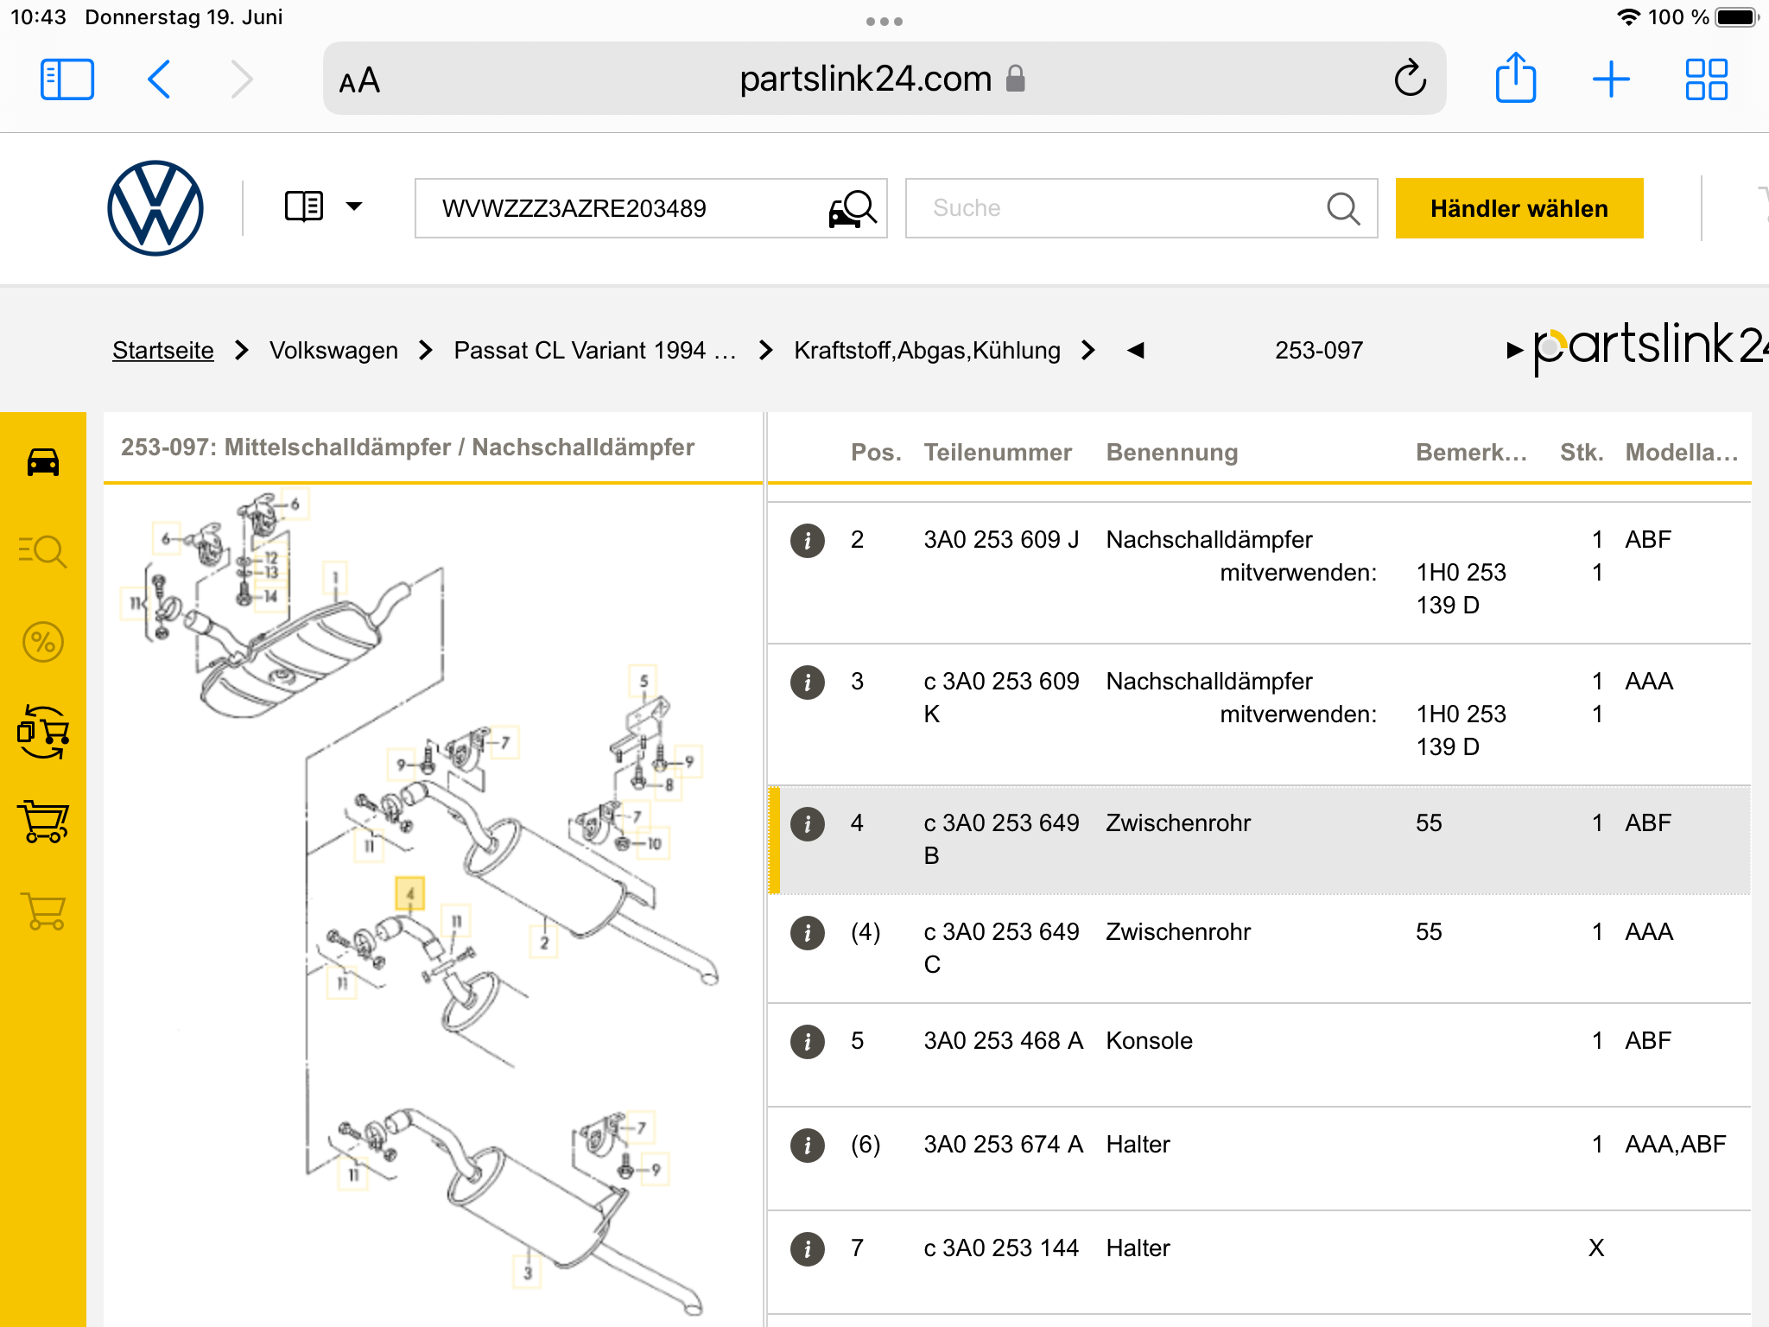Click Benennung column header
Image resolution: width=1769 pixels, height=1327 pixels.
point(1172,453)
